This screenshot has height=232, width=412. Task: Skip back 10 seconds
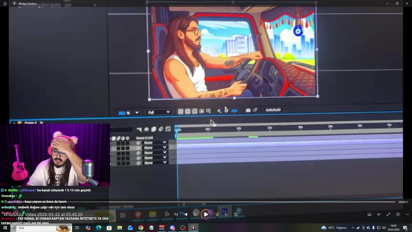[x=195, y=214]
